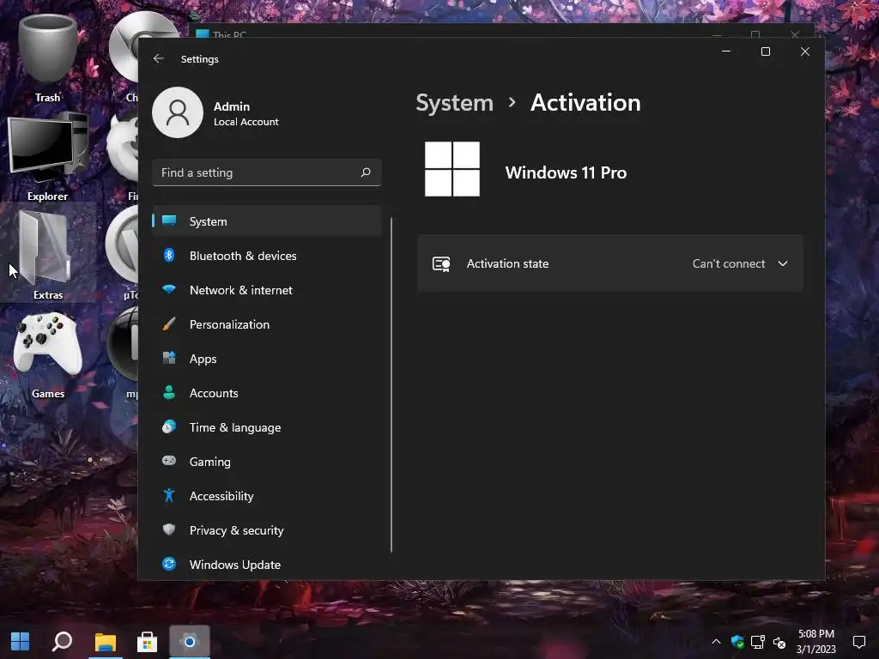879x659 pixels.
Task: Select System in the sidebar
Action: click(267, 221)
